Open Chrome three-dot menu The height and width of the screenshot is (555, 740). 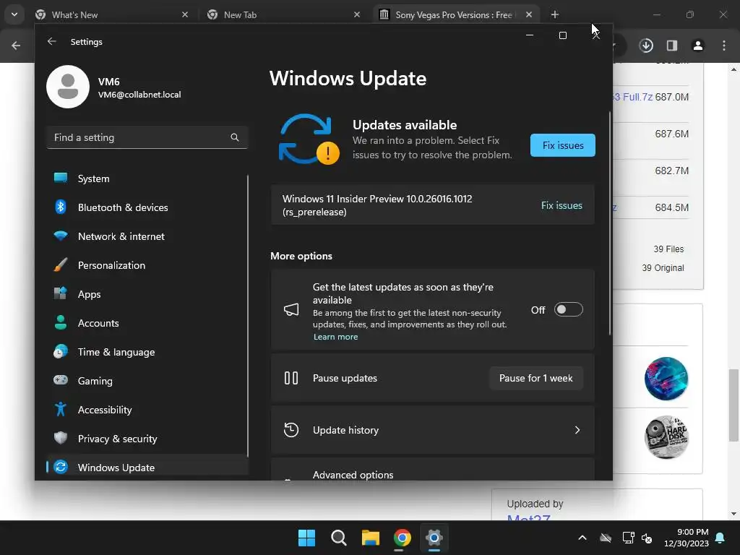(724, 46)
